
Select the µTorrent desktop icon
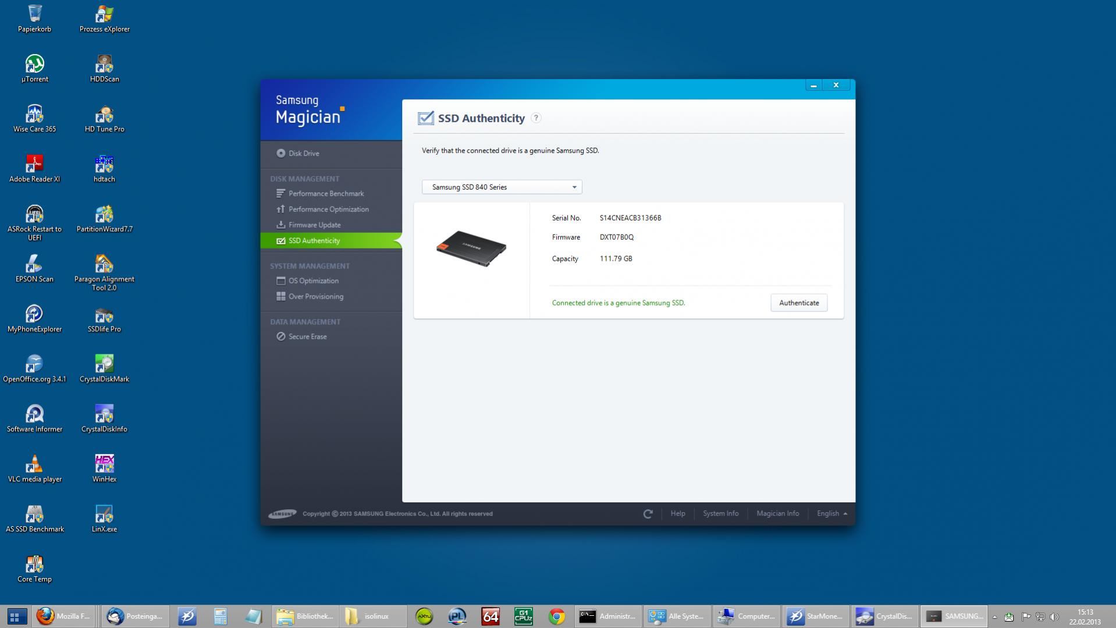pos(34,69)
